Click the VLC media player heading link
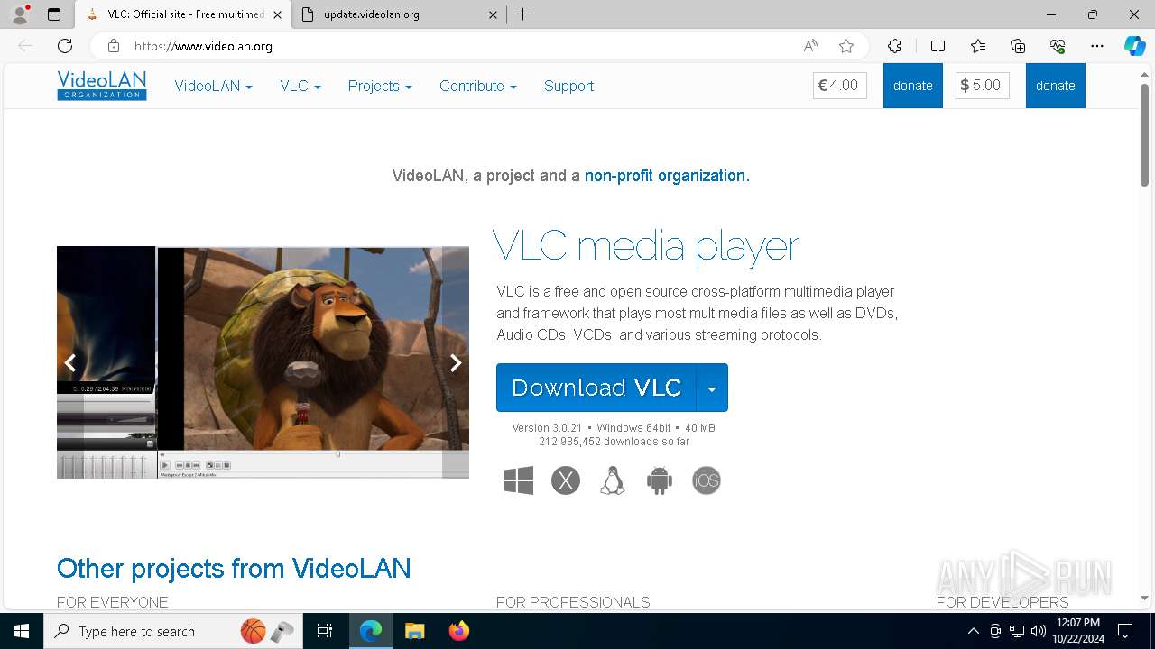1155x649 pixels. (646, 245)
